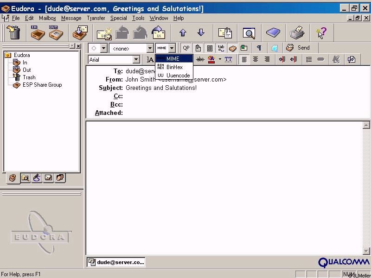
Task: Toggle Return Receipt option
Action: tap(244, 48)
